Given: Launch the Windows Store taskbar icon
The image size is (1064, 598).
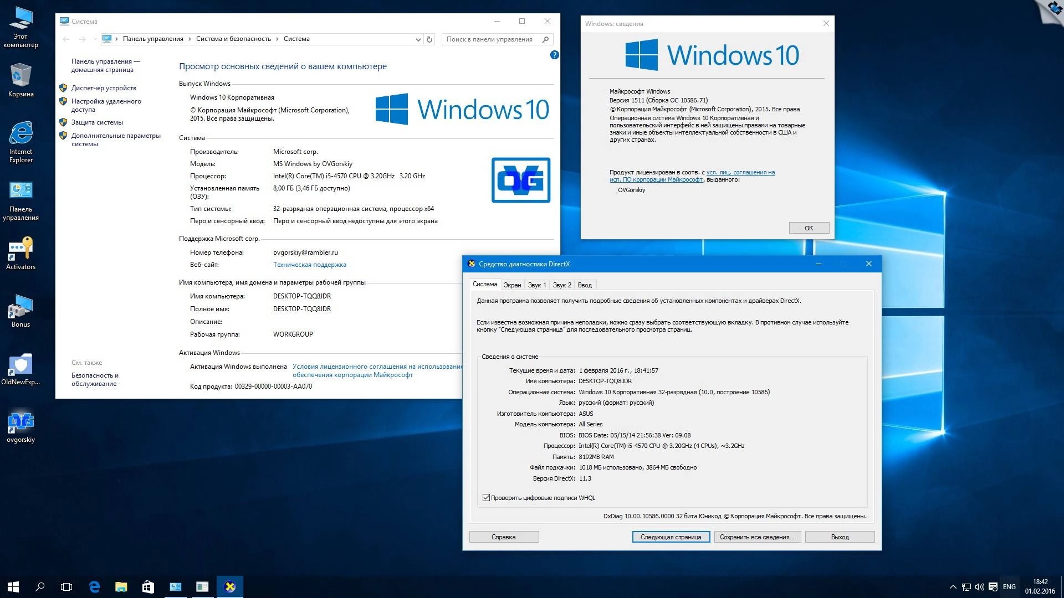Looking at the screenshot, I should (x=148, y=586).
